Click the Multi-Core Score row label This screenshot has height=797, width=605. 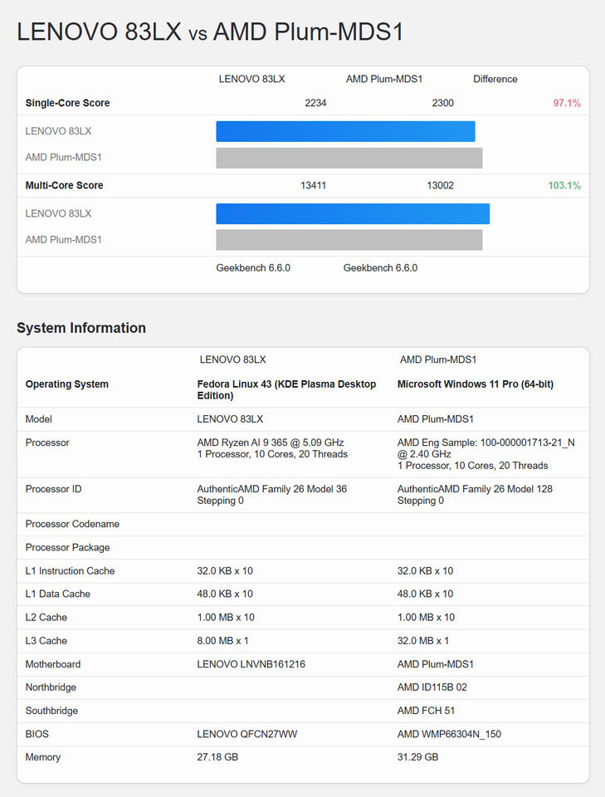(64, 186)
